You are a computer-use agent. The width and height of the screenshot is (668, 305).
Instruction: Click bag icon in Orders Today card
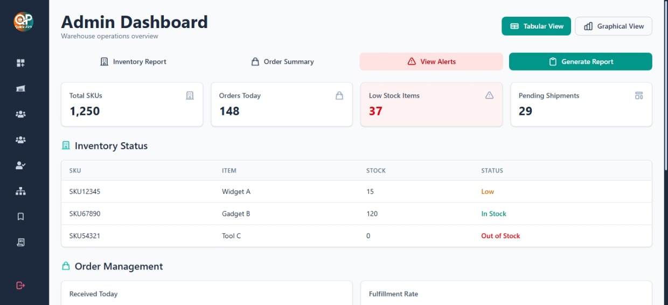coord(339,95)
